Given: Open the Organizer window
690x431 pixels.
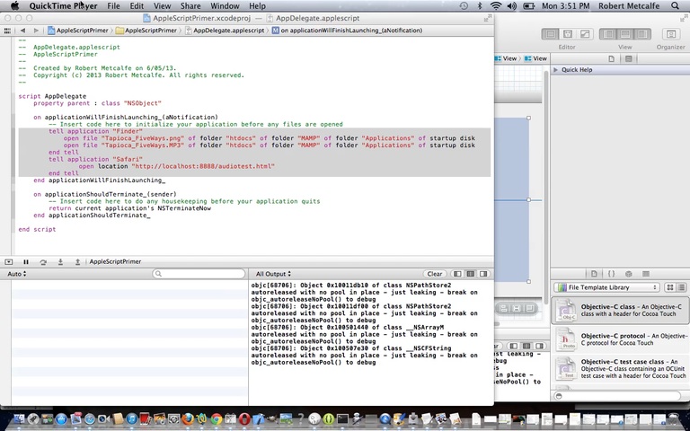Looking at the screenshot, I should click(x=670, y=34).
